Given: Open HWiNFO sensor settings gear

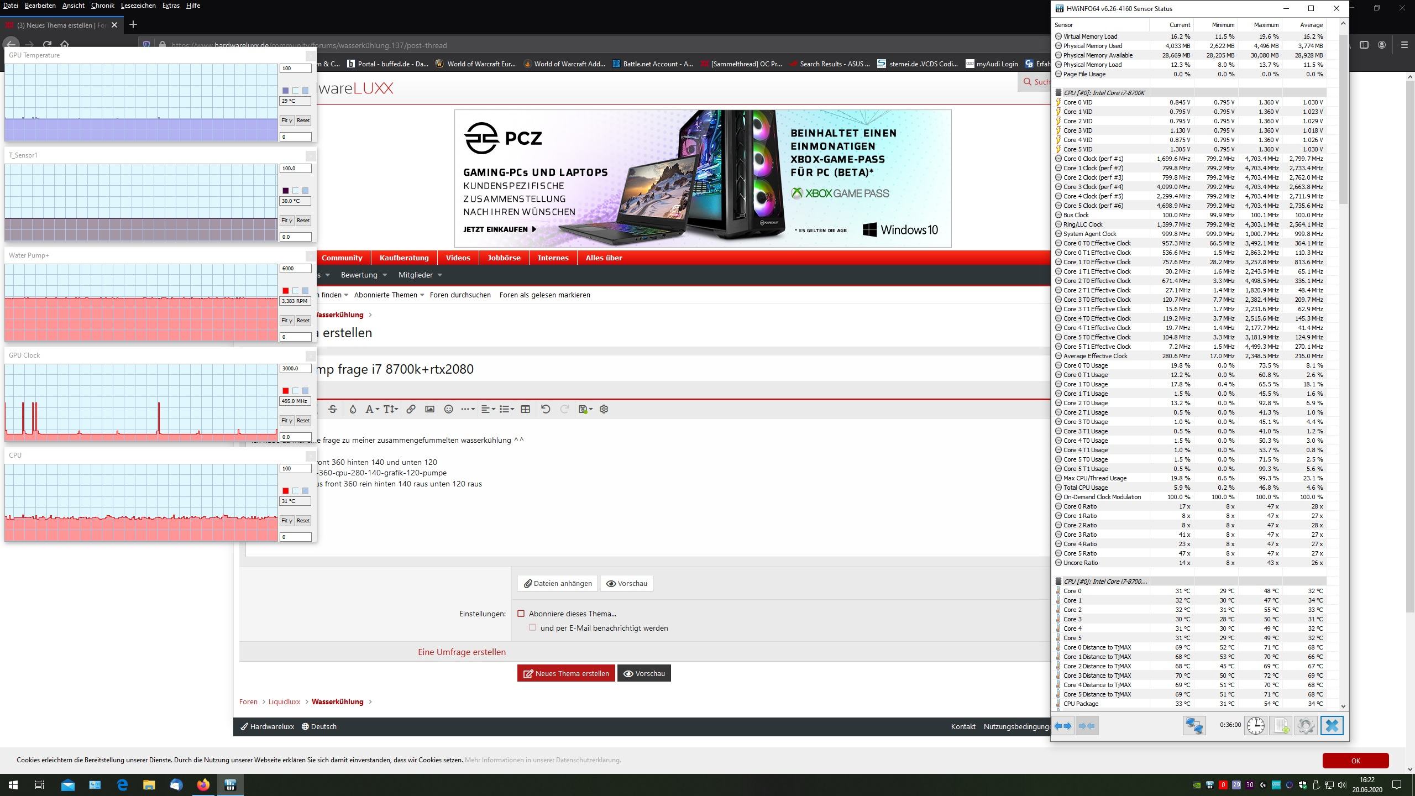Looking at the screenshot, I should (x=1306, y=726).
